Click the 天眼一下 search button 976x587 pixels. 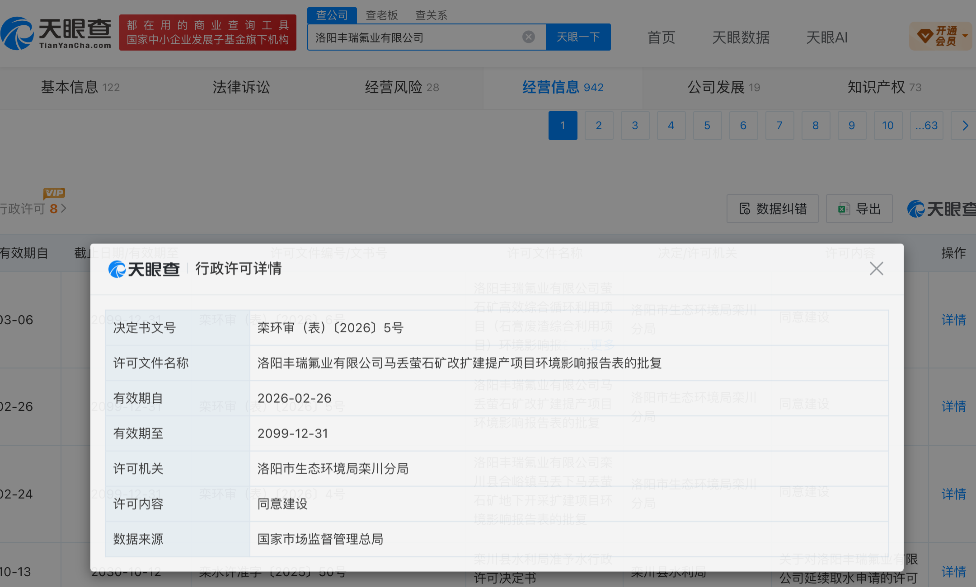578,37
